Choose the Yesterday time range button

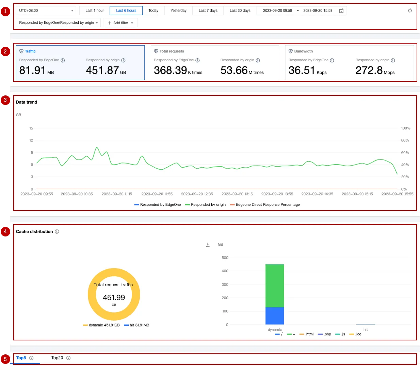pos(178,11)
